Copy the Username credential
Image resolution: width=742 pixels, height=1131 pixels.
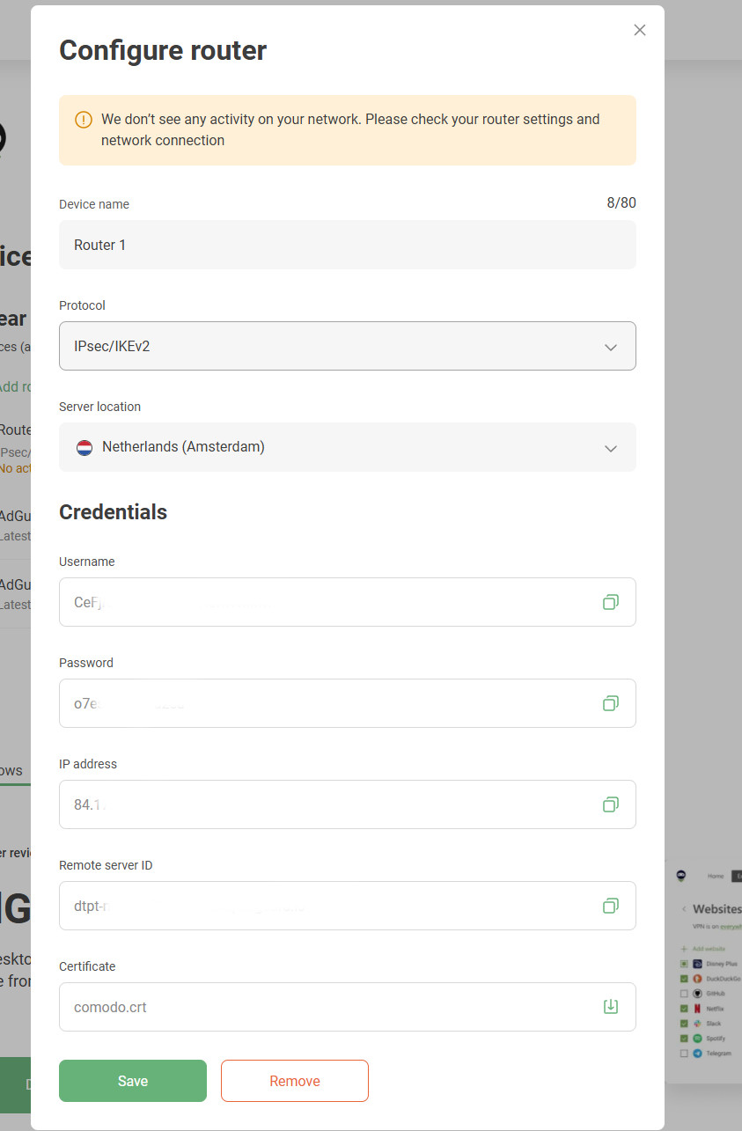coord(610,602)
